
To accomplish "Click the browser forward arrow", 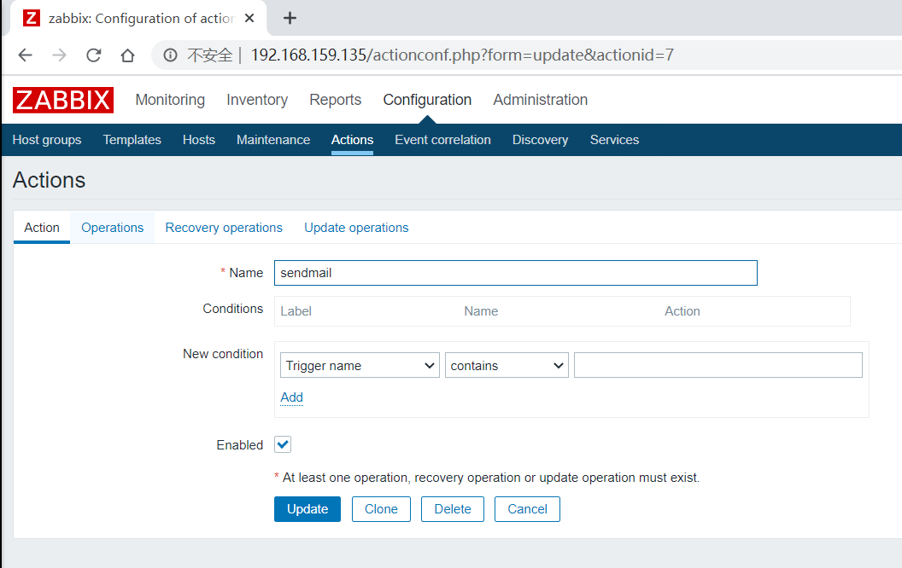I will (x=59, y=55).
